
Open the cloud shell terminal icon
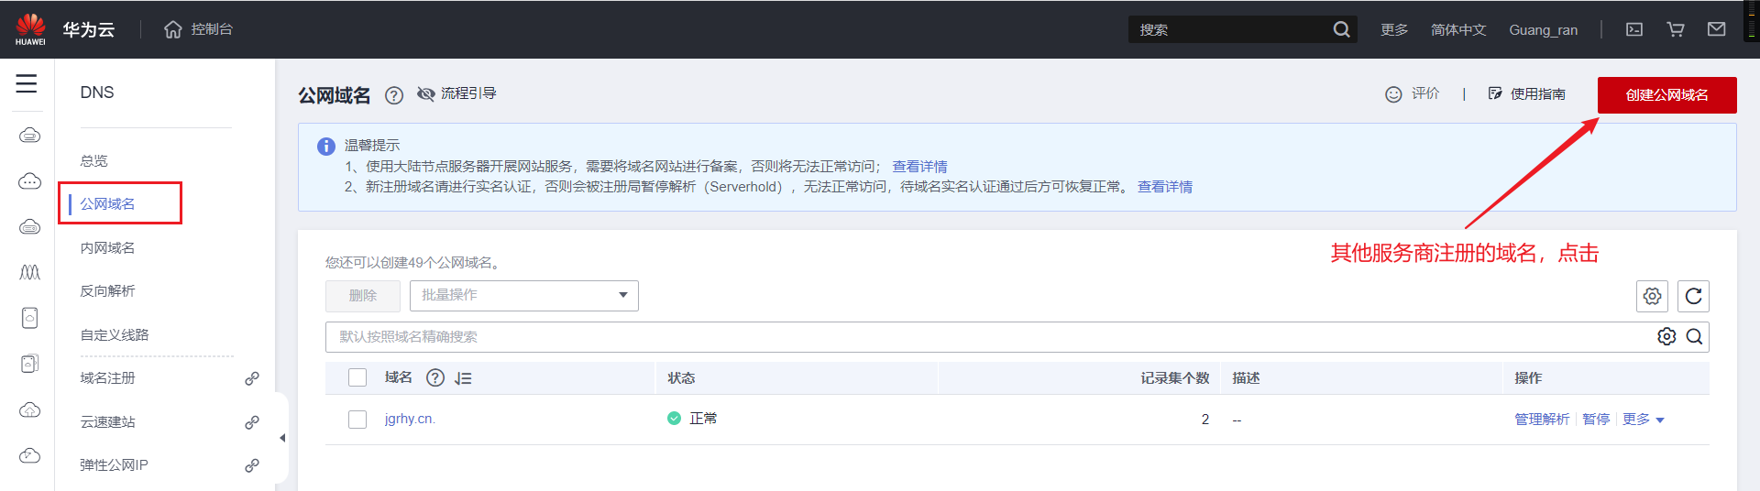[1634, 29]
